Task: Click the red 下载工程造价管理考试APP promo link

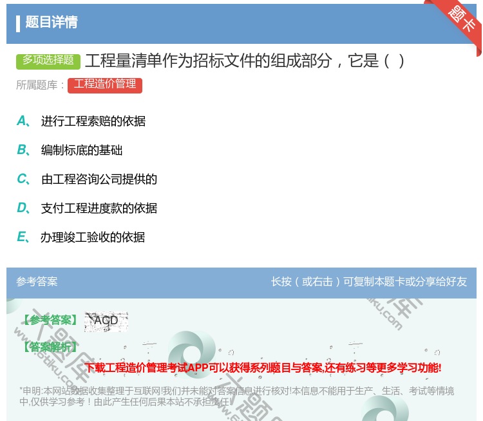Action: (x=263, y=367)
